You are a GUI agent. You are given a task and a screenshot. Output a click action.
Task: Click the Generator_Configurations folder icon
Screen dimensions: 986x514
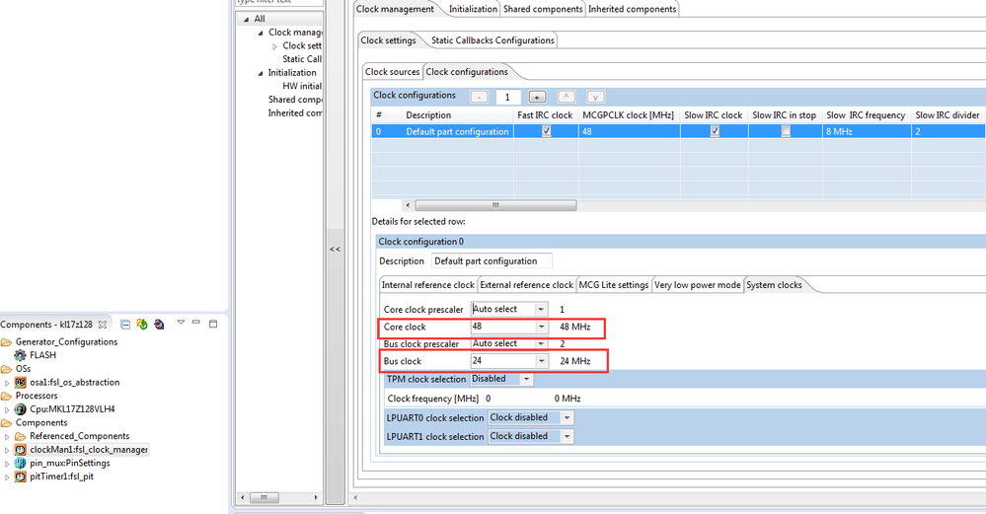pyautogui.click(x=6, y=341)
